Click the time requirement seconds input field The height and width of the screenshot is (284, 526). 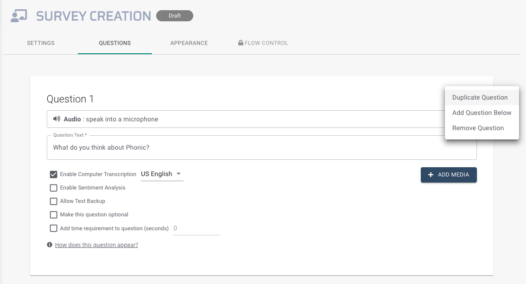(x=196, y=228)
